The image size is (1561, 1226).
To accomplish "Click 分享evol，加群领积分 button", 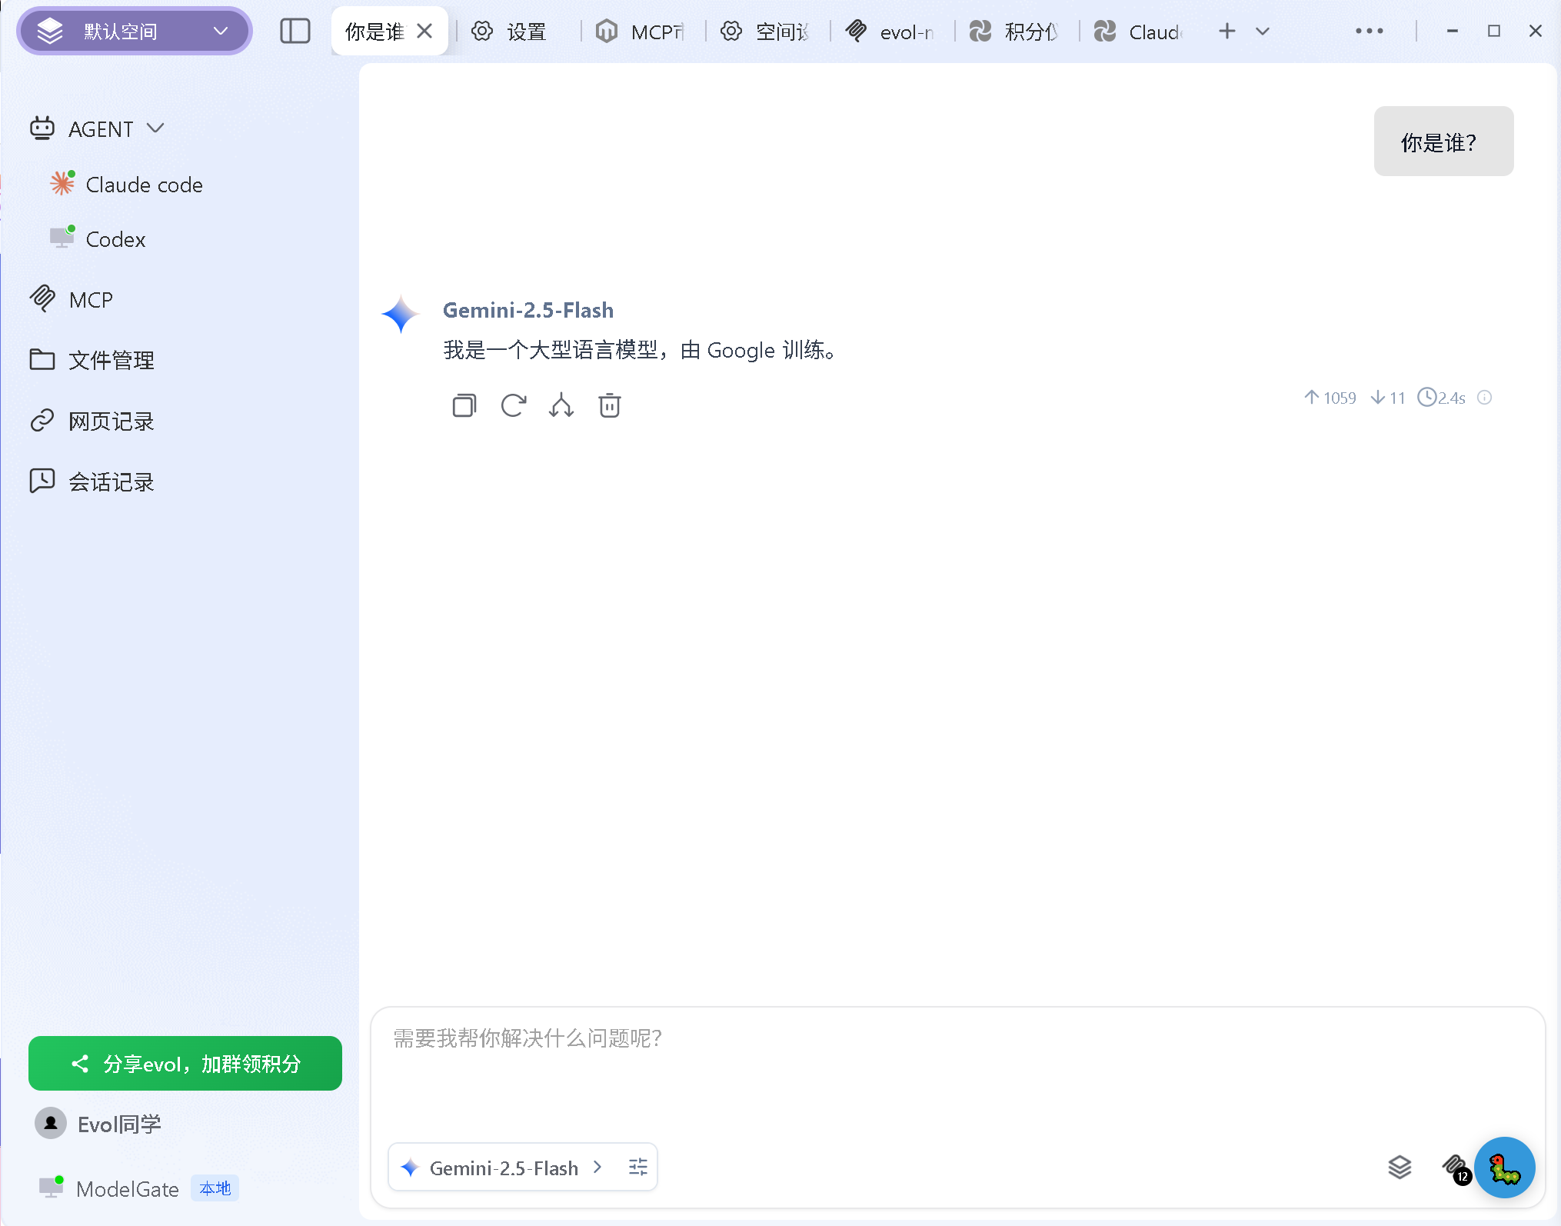I will (x=185, y=1064).
